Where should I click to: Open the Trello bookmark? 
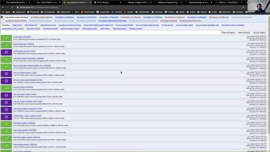pyautogui.click(x=169, y=12)
